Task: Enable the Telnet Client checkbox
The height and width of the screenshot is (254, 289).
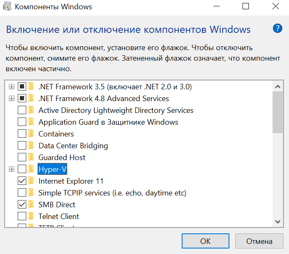Action: (22, 217)
